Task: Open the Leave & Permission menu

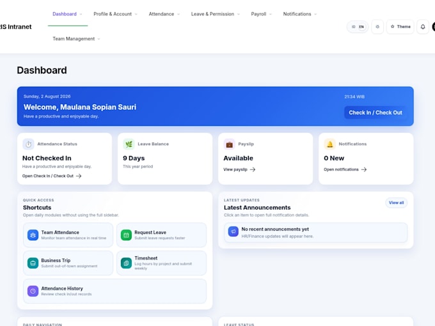Action: click(x=212, y=14)
